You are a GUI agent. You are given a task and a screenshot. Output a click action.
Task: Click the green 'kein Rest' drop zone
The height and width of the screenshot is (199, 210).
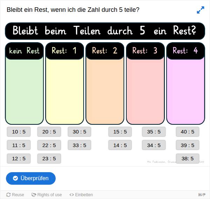(x=24, y=84)
